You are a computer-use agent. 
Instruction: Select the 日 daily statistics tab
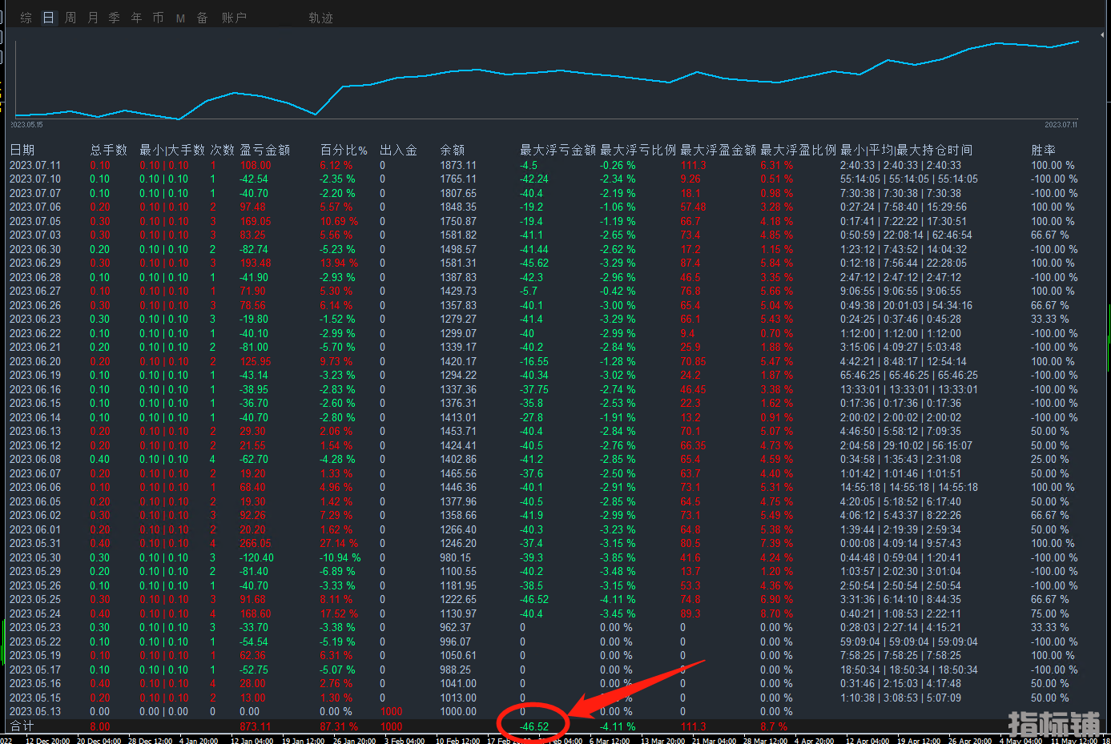click(x=49, y=18)
